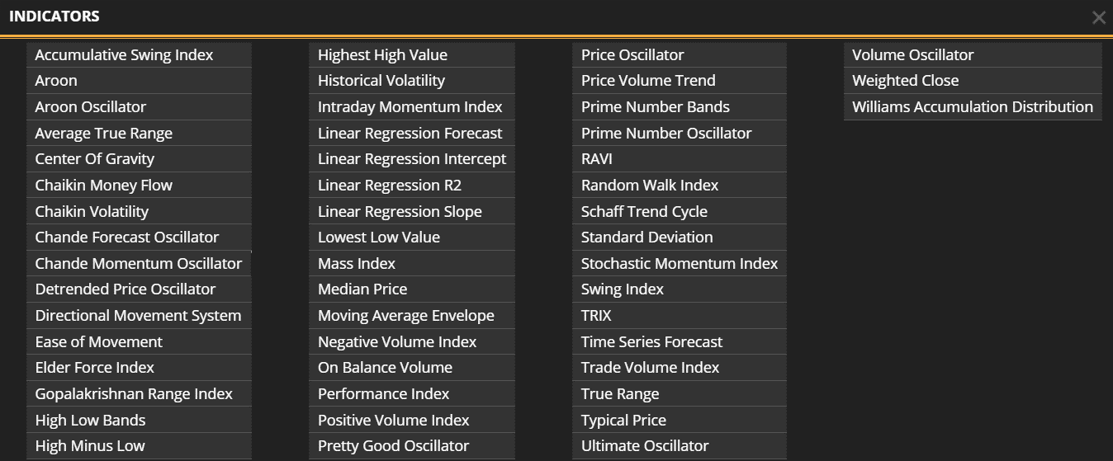Pick the Pretty Good Oscillator indicator

click(393, 446)
